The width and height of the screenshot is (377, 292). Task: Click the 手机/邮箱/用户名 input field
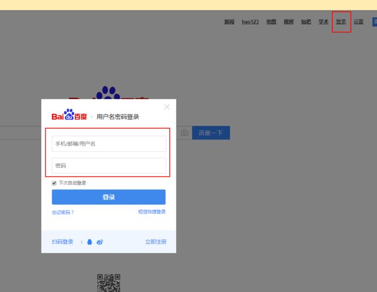click(x=109, y=144)
